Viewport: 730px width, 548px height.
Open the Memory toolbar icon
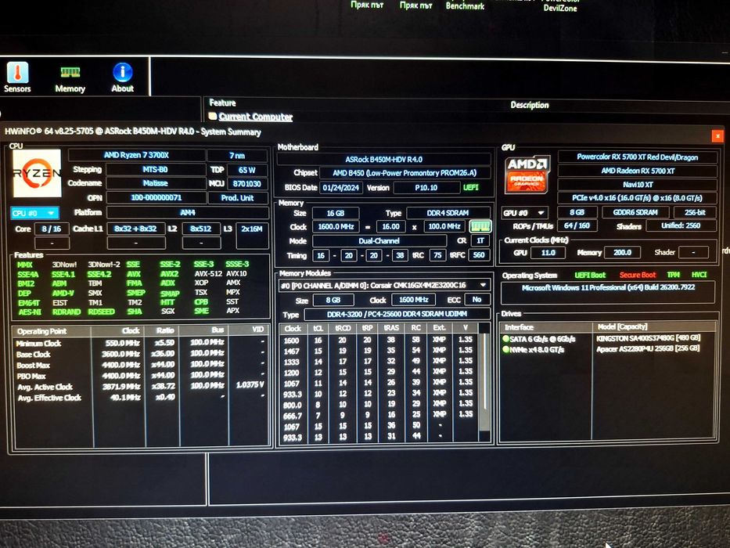pyautogui.click(x=70, y=78)
